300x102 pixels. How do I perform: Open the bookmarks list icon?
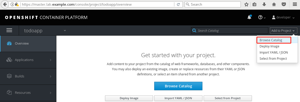254,4
